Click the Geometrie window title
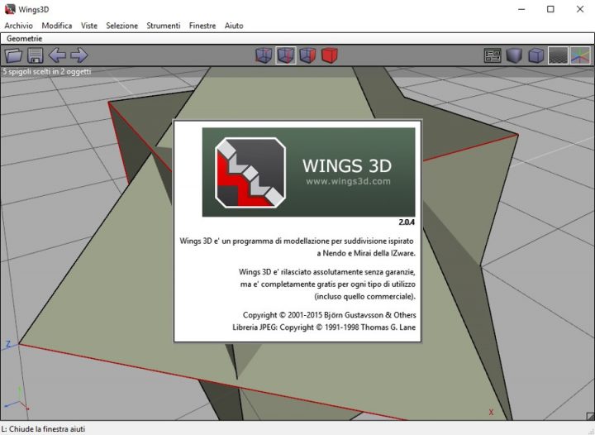This screenshot has height=435, width=595. tap(24, 38)
